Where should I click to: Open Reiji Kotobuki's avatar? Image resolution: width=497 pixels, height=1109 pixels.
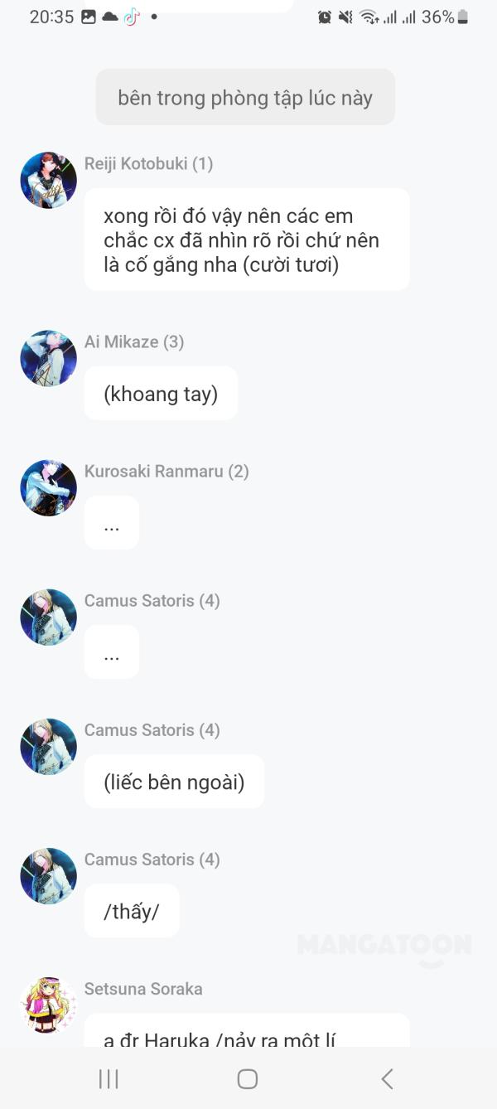pos(48,180)
